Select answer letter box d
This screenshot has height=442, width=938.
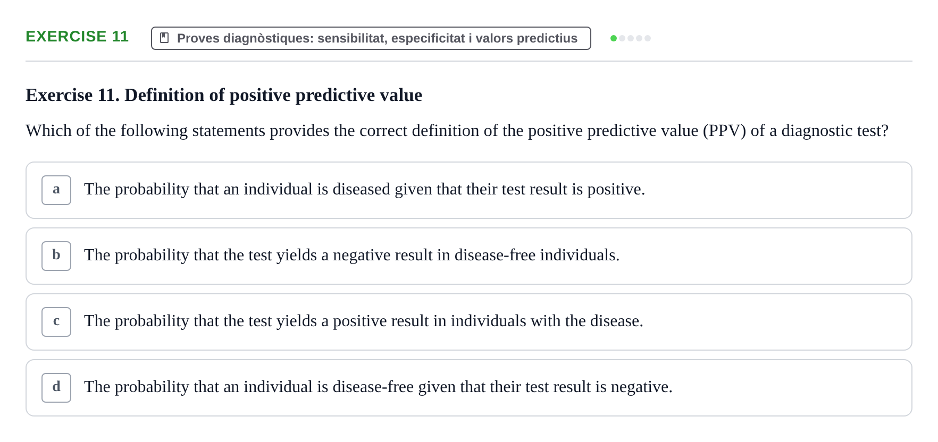point(56,388)
